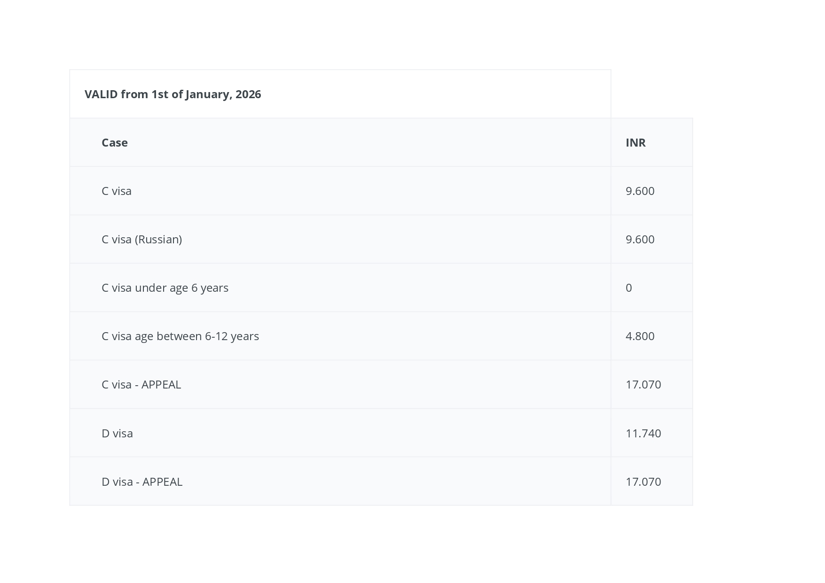Click the fee in the C visa - APPEAL row
The width and height of the screenshot is (825, 583).
click(x=643, y=385)
